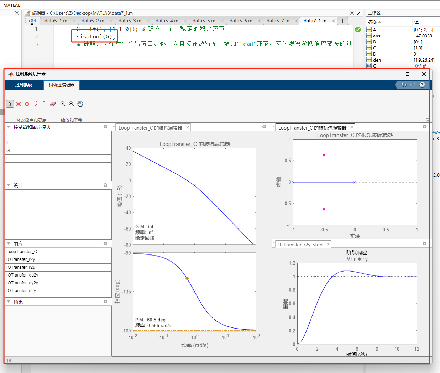Switch to the 根轨迹编辑器 tab
This screenshot has width=440, height=373.
point(62,85)
